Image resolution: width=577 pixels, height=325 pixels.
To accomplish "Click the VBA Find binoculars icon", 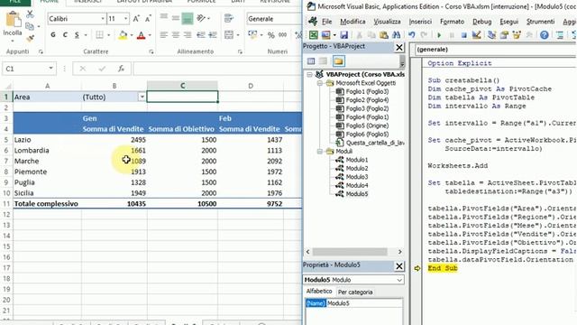I will [396, 35].
